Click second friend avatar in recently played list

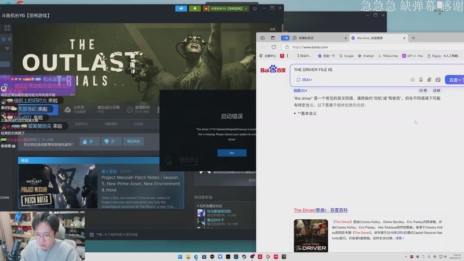click(201, 222)
